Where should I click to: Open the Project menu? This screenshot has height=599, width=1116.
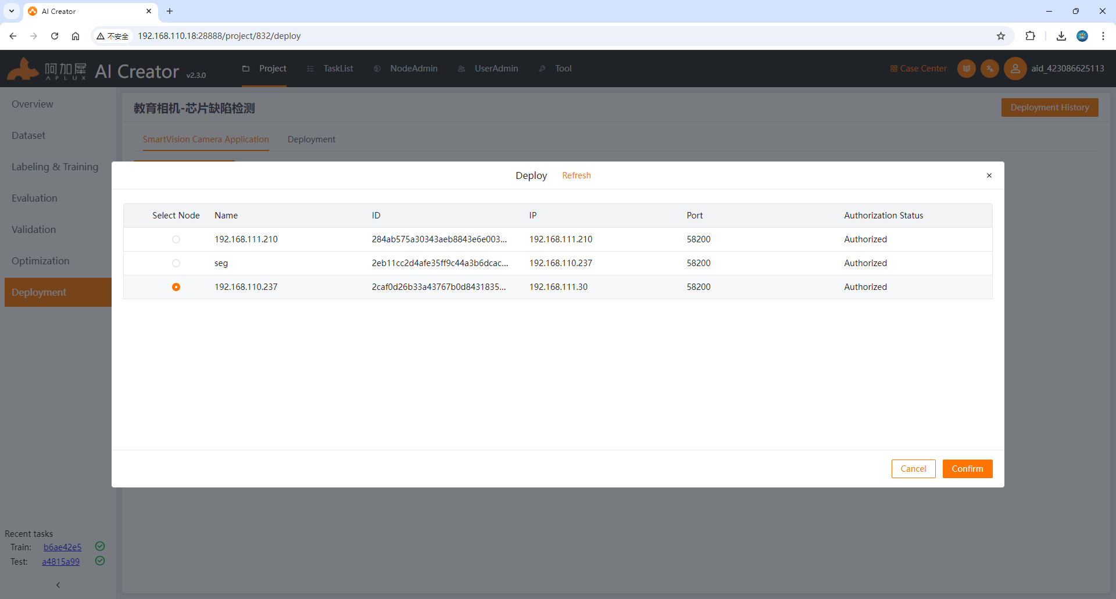(264, 69)
